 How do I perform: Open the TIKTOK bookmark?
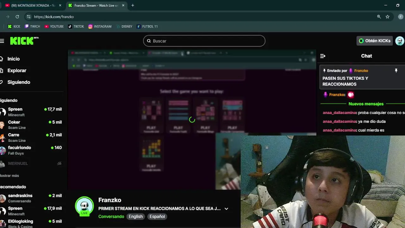76,27
